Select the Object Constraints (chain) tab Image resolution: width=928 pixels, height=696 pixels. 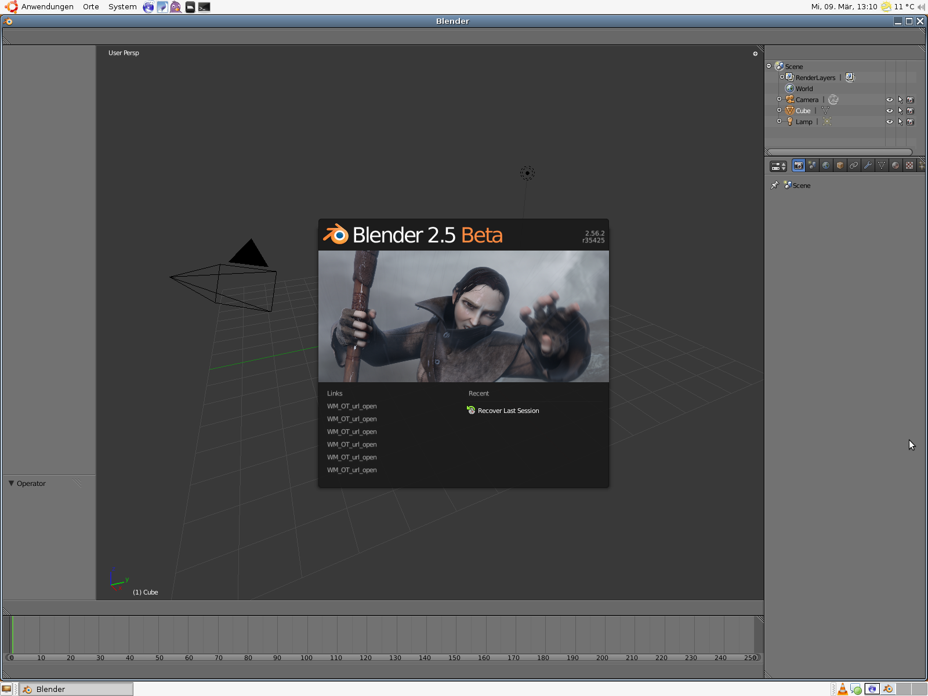click(854, 165)
